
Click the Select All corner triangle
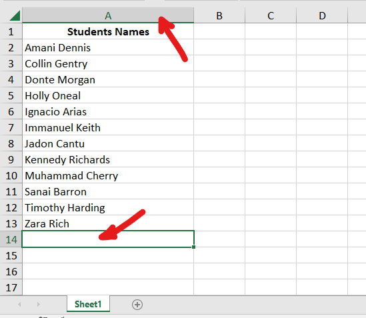[15, 15]
